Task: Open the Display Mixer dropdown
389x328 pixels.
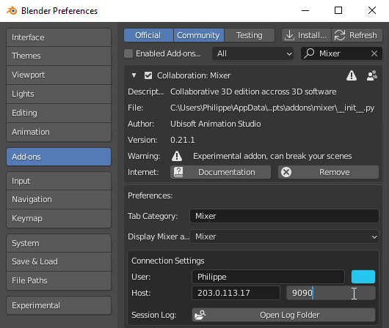Action: pos(284,236)
